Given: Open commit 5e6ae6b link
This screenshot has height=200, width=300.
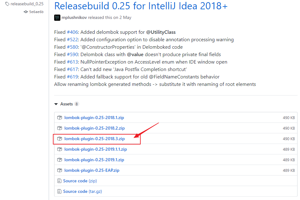Looking at the screenshot, I should pyautogui.click(x=36, y=12).
